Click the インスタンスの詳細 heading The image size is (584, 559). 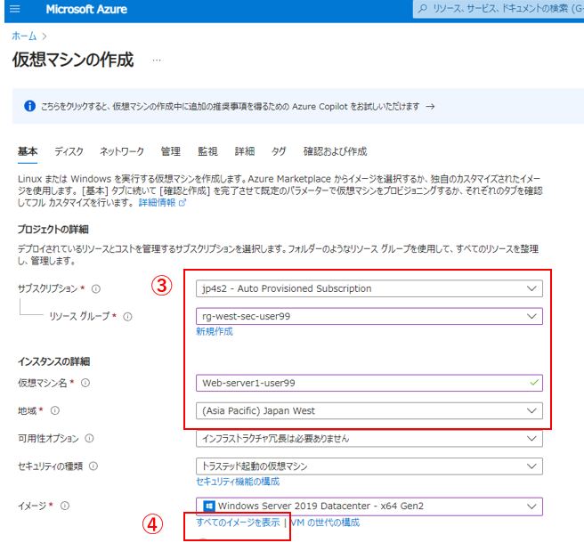coord(54,361)
